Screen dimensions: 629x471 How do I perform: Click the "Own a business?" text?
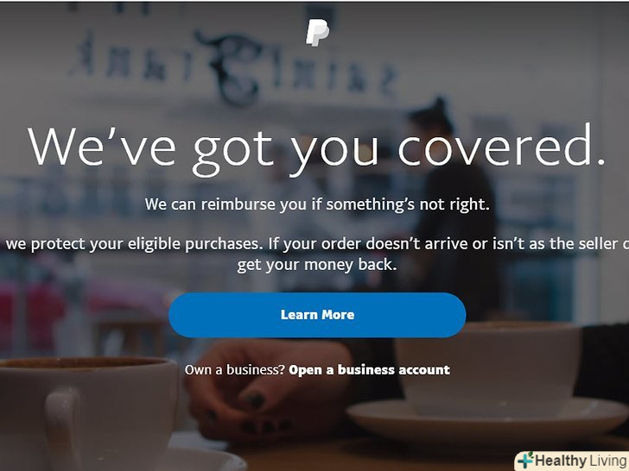tap(235, 370)
